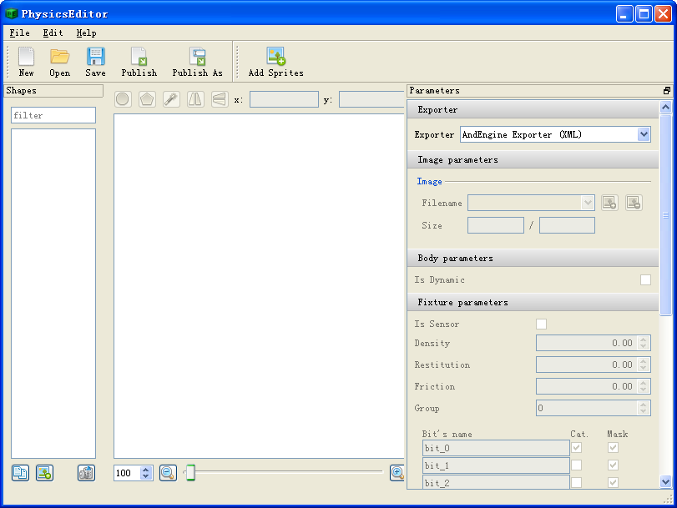Screen dimensions: 677x508
Task: Increase the Density spinner value
Action: (643, 340)
